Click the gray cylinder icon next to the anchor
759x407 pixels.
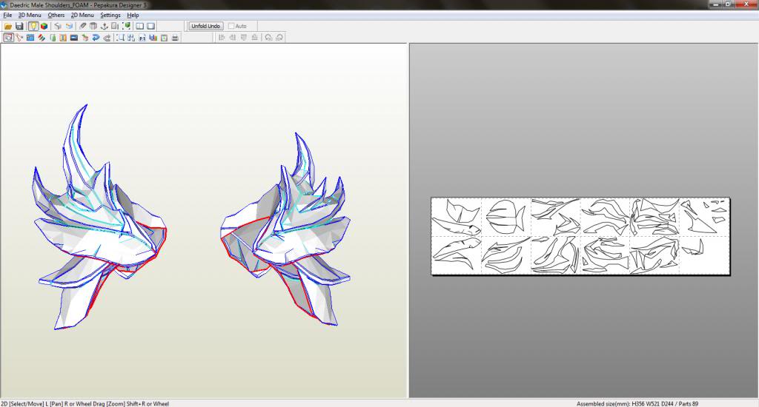[93, 26]
